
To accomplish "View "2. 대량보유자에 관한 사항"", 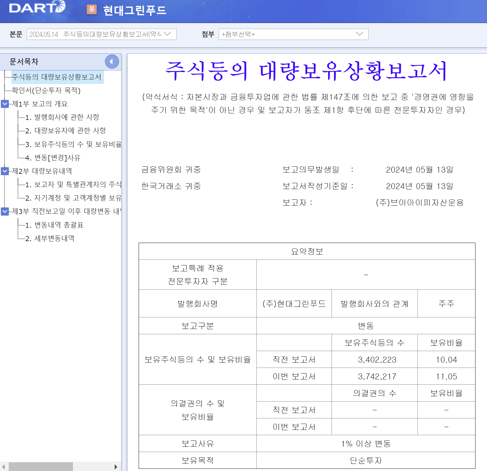I will (66, 131).
